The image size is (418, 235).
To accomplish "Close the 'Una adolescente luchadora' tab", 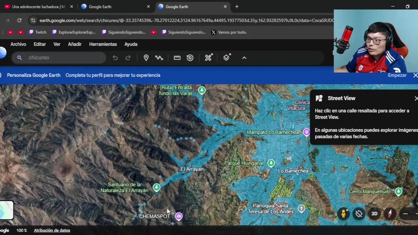I will click(72, 7).
